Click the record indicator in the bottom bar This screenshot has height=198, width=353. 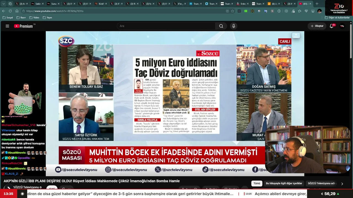[22, 194]
